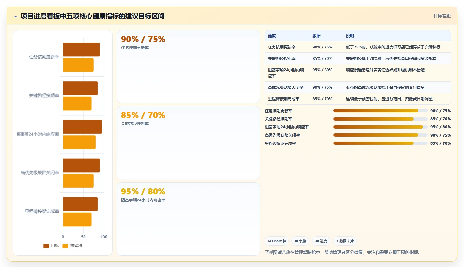Click the 阻塞事项24小时内响应率 progress bar
Screen dimensions: 464x267
[380, 127]
